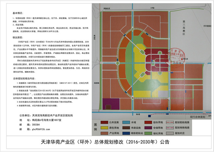The height and width of the screenshot is (152, 214).
Task: Click the green roundabout circle on west ring road
Action: (x=117, y=63)
